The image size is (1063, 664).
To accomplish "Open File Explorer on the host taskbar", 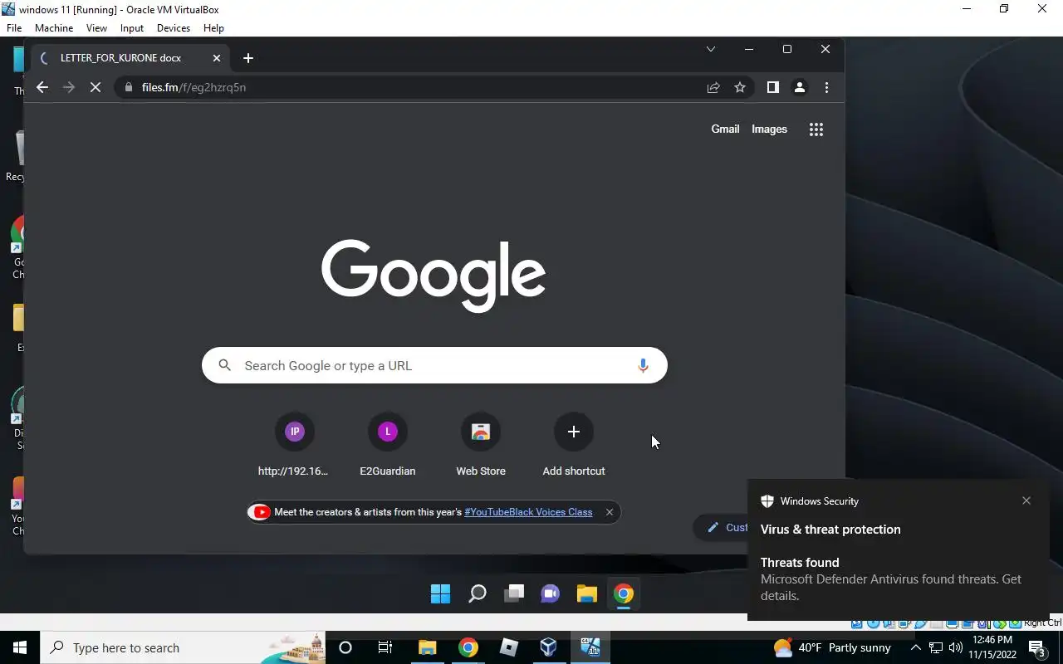I will 427,647.
